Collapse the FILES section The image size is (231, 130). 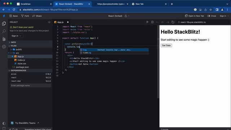[30, 46]
